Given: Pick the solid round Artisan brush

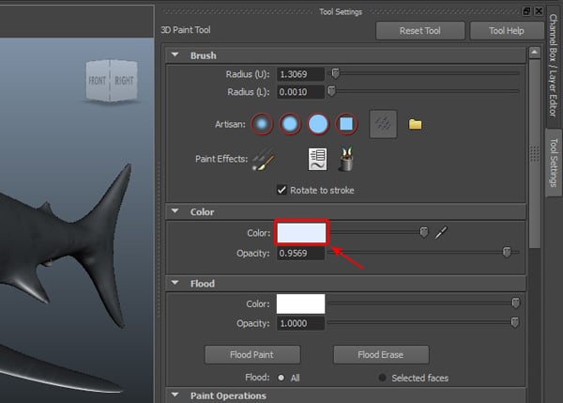Looking at the screenshot, I should pos(318,123).
